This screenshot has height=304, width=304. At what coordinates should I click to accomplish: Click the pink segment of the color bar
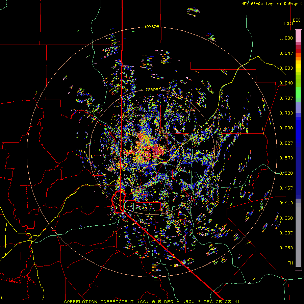pos(298,36)
